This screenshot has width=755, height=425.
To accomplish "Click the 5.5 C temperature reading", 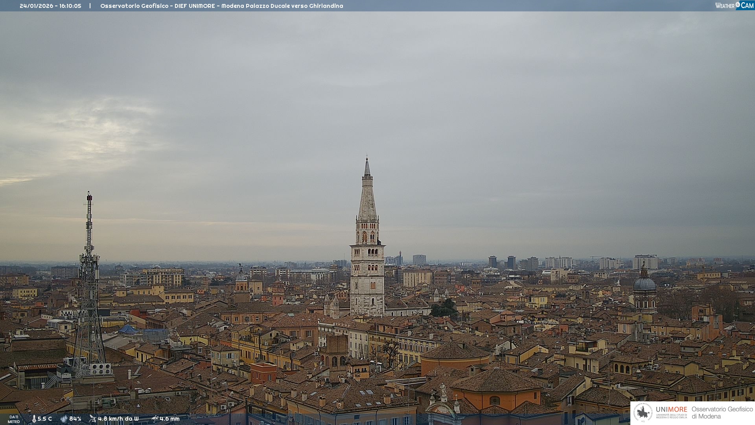I will pyautogui.click(x=45, y=419).
